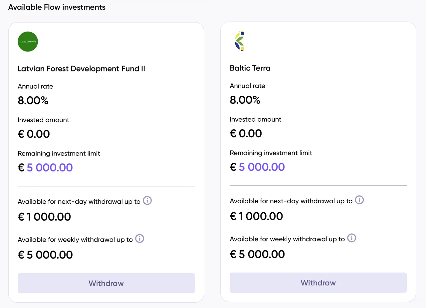Click the next-day withdrawal label in Latvian Forest card

point(79,202)
